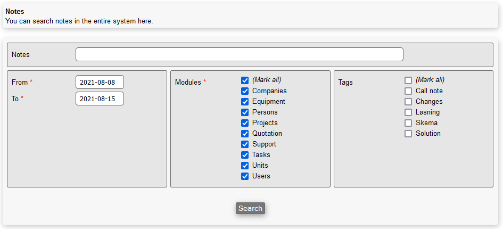Disable the Projects module checkbox
Viewport: 503px width, 229px height.
(x=245, y=123)
